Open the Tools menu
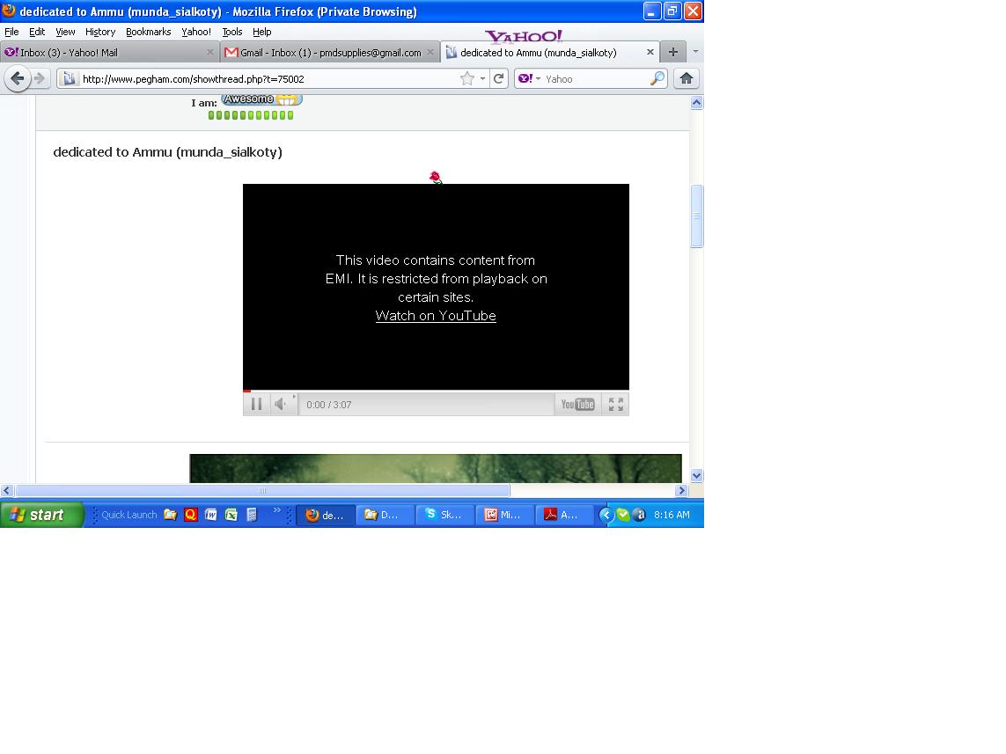Screen dimensions: 1006x754 232,32
